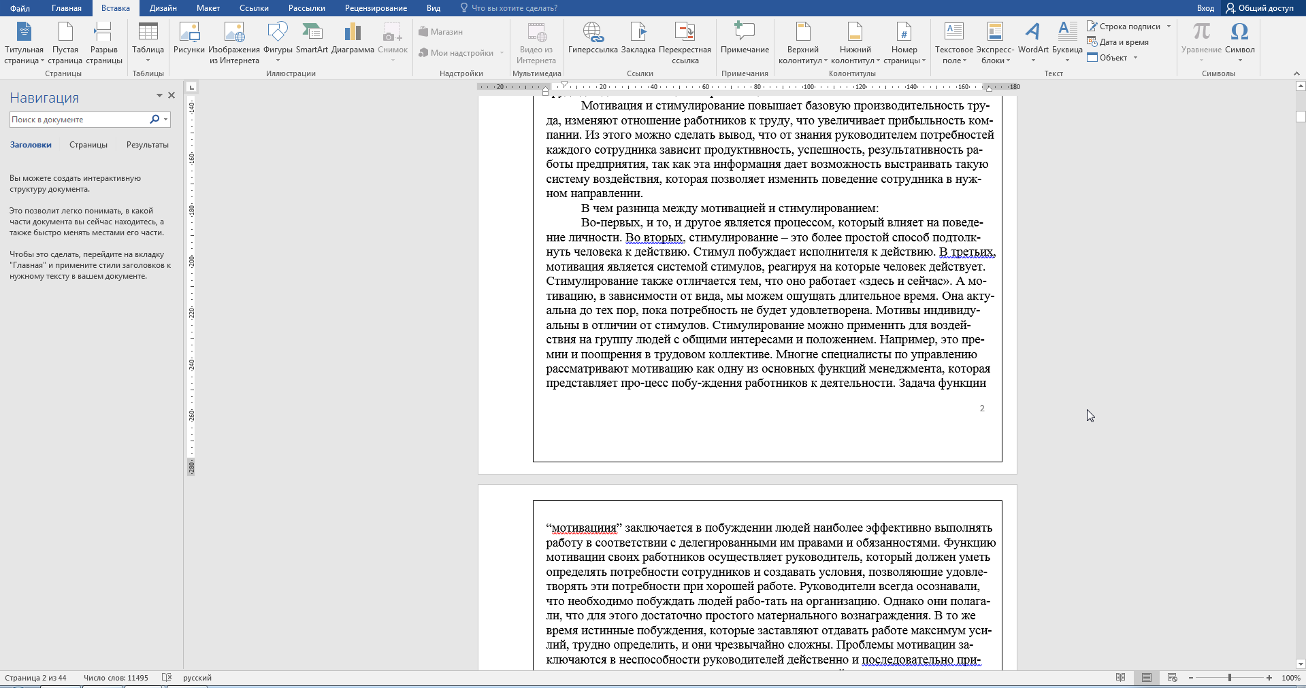Image resolution: width=1306 pixels, height=688 pixels.
Task: Open the Номер страницы menu
Action: point(904,43)
